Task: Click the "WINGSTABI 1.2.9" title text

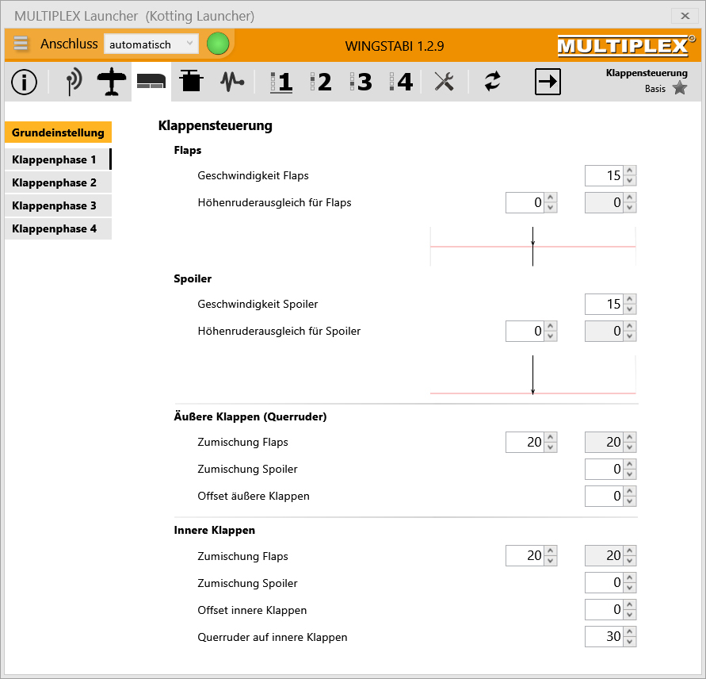Action: point(395,46)
